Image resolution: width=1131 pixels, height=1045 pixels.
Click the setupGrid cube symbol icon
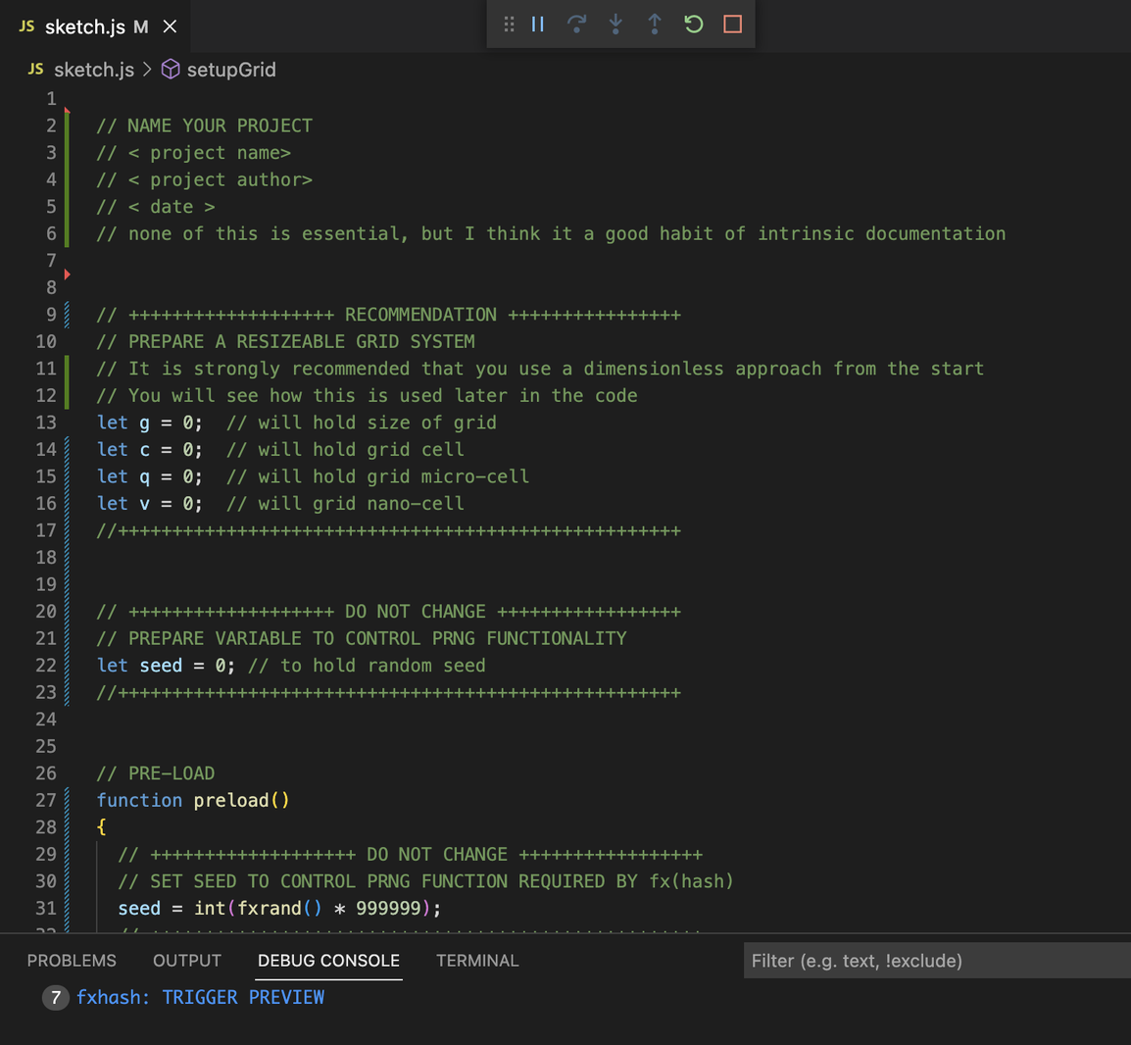[171, 70]
